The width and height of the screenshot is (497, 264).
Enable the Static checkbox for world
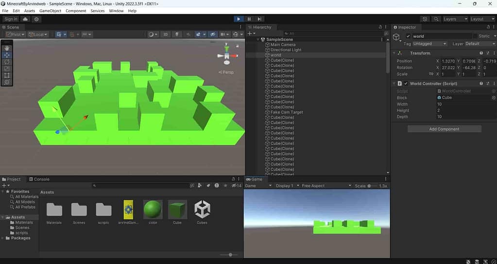[x=476, y=36]
